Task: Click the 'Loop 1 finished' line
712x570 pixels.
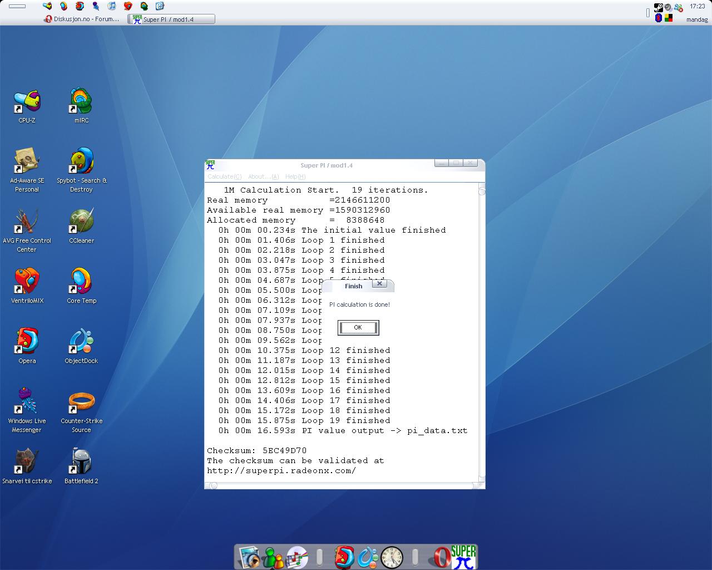Action: [301, 240]
